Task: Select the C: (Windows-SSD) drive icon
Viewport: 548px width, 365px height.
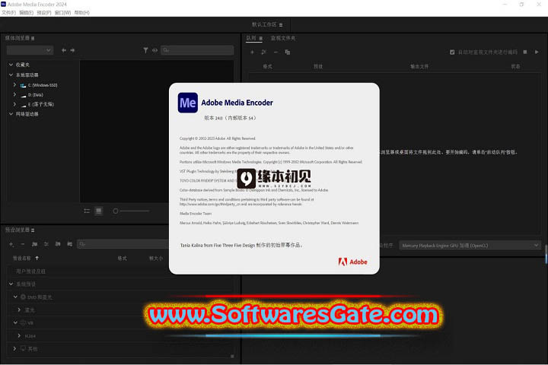Action: pos(23,85)
